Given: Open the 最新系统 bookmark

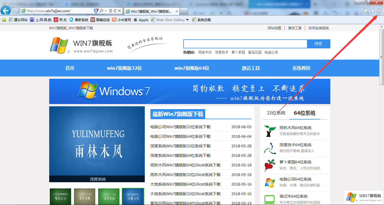Looking at the screenshot, I should point(79,20).
